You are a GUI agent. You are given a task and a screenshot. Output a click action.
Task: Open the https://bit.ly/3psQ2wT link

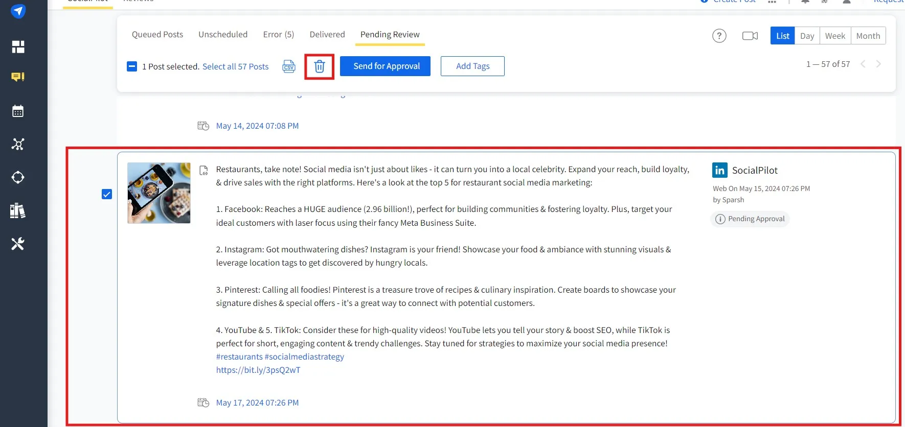(x=258, y=370)
